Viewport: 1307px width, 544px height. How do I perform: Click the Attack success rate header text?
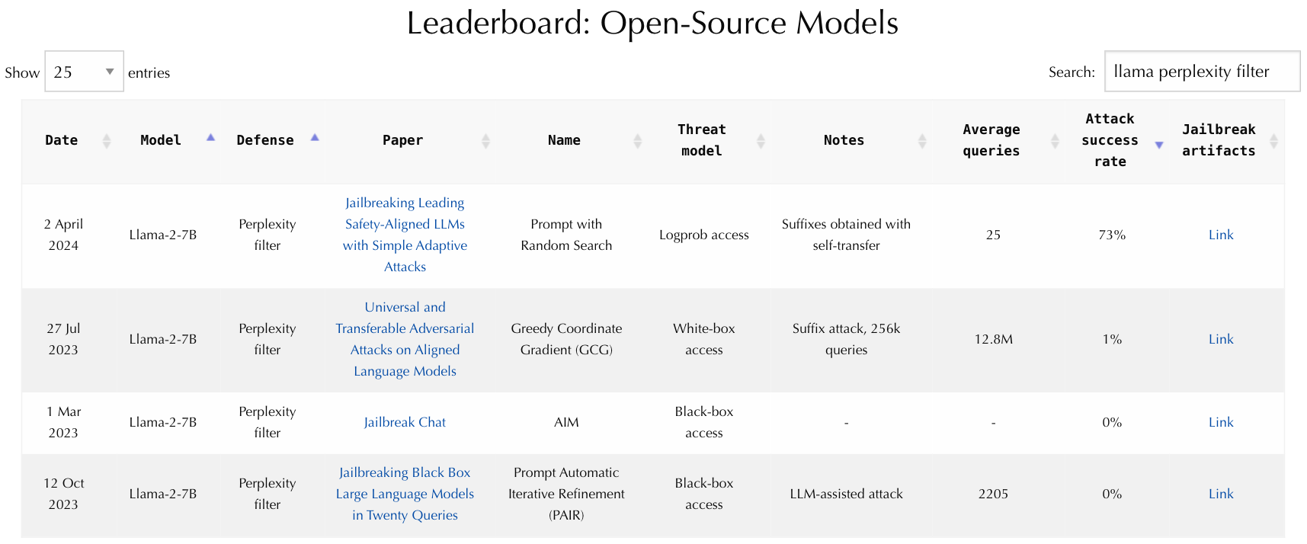click(x=1110, y=140)
